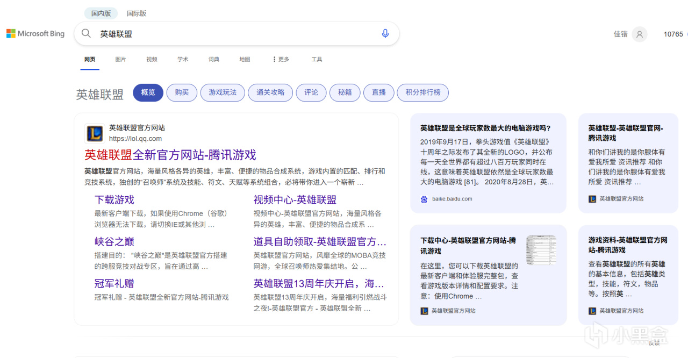688x358 pixels.
Task: Open the 下载游戏 sitelink
Action: coord(114,199)
